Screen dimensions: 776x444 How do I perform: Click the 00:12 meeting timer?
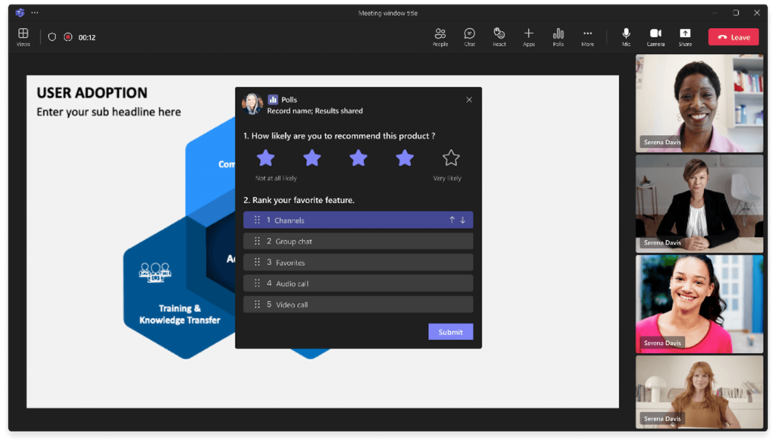[x=86, y=37]
